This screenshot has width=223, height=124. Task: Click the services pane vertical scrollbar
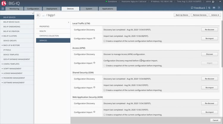[222, 44]
